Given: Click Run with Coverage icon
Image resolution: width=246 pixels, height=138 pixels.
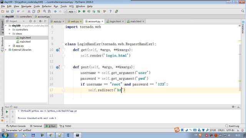Looking at the screenshot, I should (x=89, y=11).
